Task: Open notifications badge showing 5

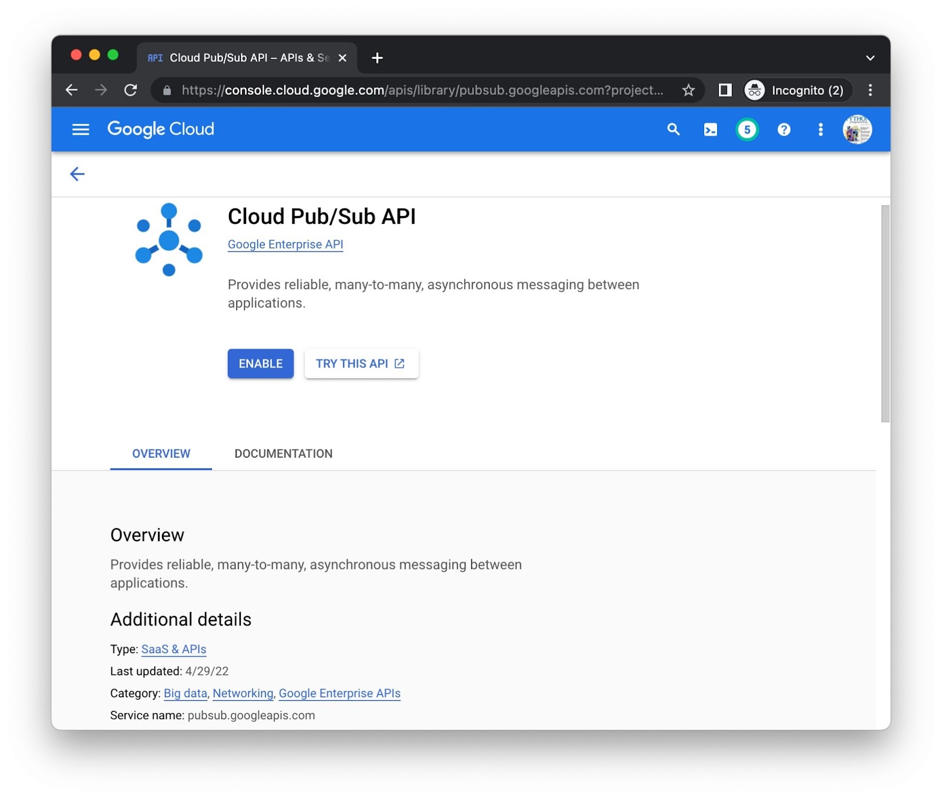Action: tap(747, 130)
